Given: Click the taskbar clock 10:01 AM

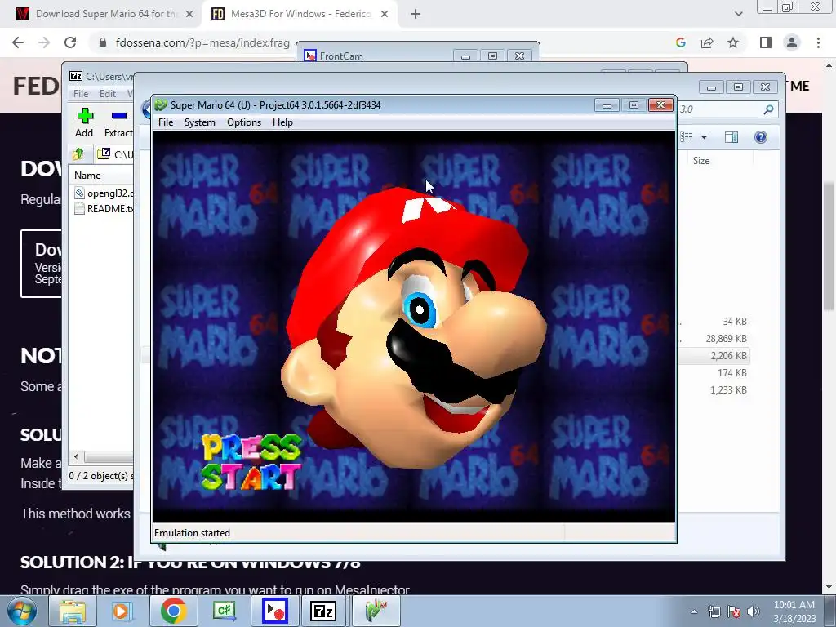Looking at the screenshot, I should (x=794, y=605).
